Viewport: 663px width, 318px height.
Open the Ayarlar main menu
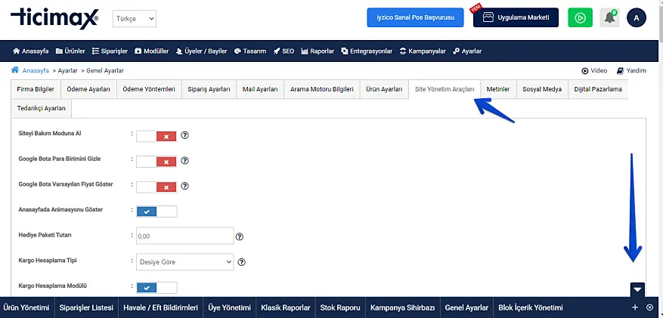(x=467, y=51)
